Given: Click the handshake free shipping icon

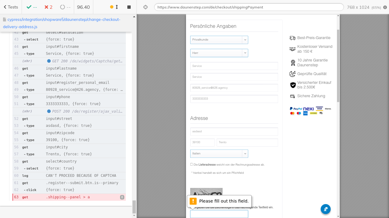Looking at the screenshot, I should click(292, 49).
